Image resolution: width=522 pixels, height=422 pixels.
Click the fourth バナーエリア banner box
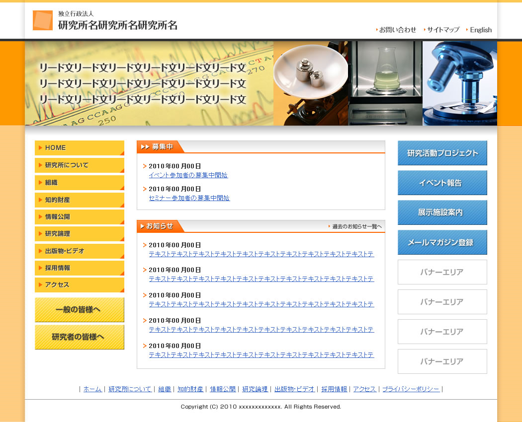coord(442,361)
